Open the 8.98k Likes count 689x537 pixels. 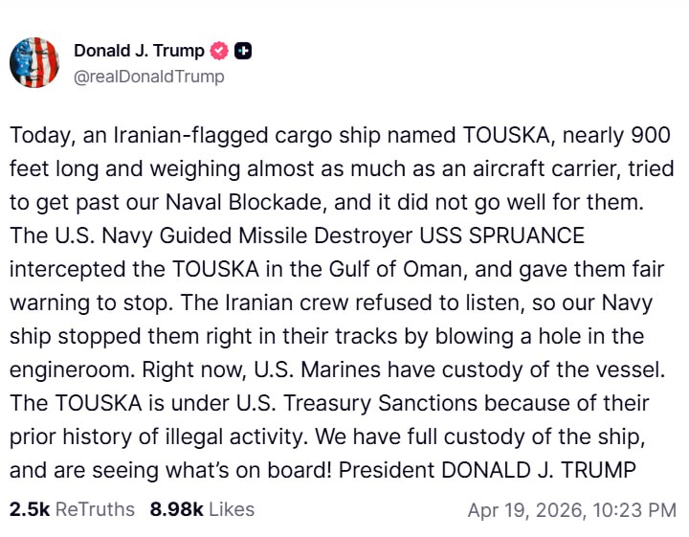click(175, 509)
